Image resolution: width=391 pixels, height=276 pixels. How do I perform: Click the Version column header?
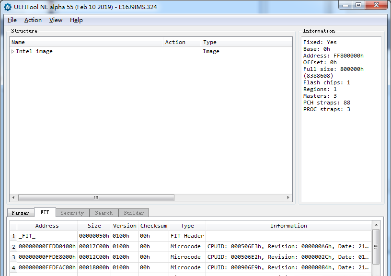coord(125,226)
